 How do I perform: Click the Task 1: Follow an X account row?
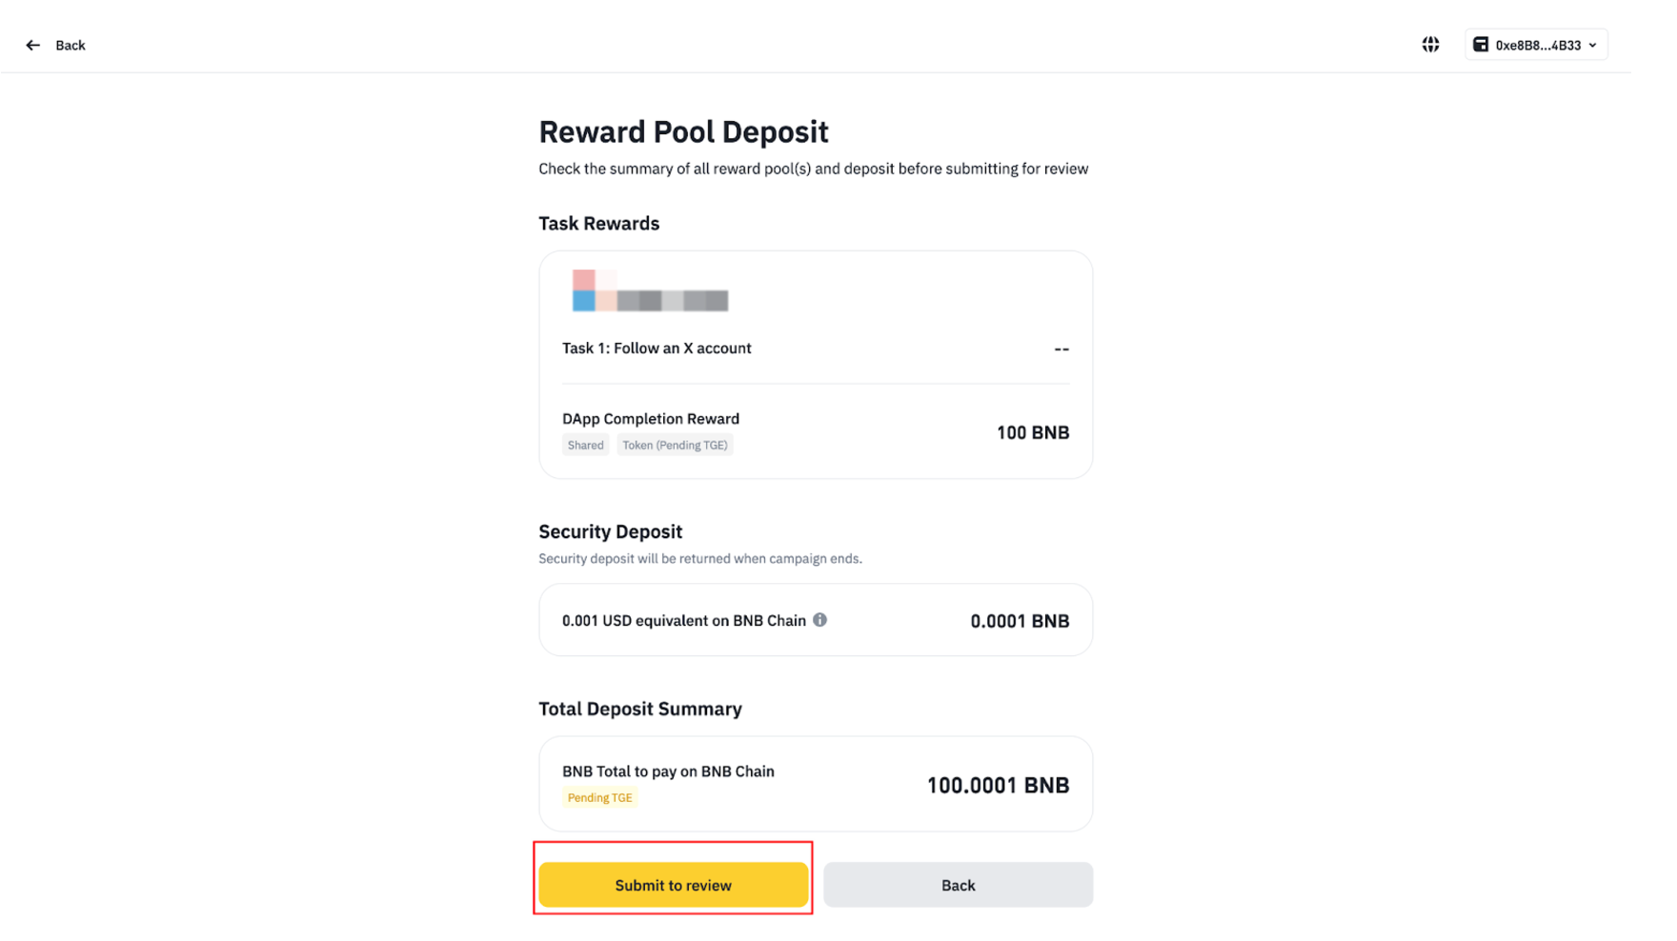[657, 349]
